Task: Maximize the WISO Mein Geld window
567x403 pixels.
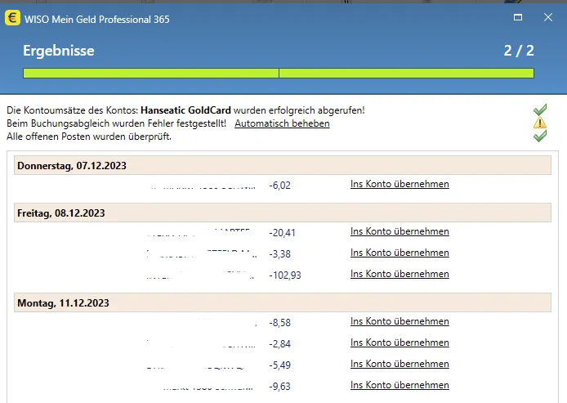Action: (518, 18)
